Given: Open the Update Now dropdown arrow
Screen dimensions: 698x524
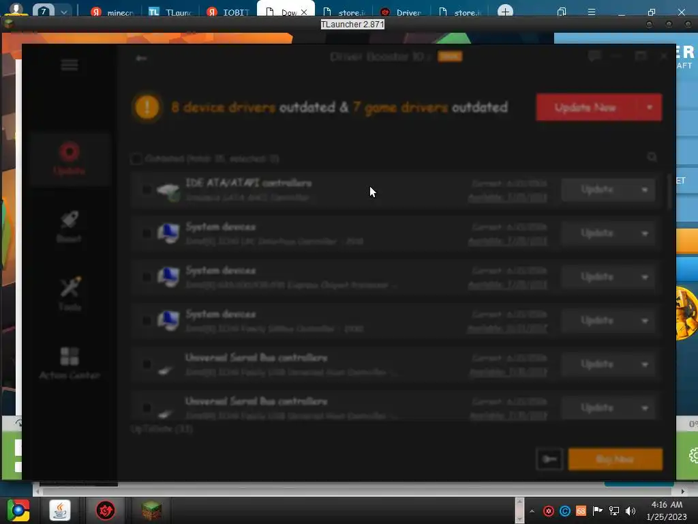Looking at the screenshot, I should [650, 107].
